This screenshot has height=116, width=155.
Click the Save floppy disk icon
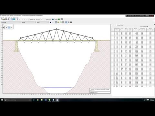(x=6, y=19)
